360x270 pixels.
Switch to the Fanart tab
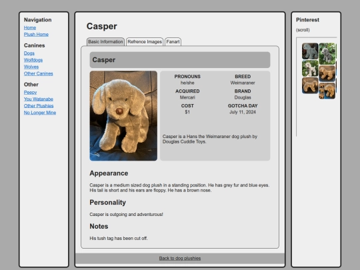coord(173,42)
